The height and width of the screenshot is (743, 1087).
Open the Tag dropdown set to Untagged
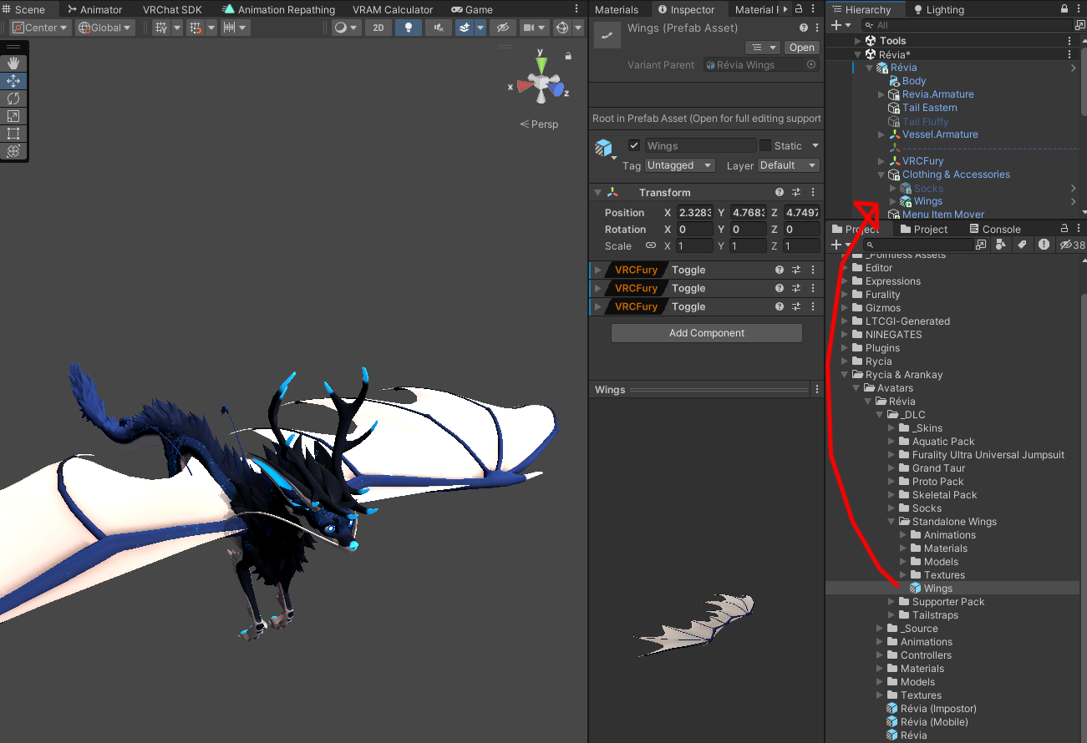coord(679,165)
